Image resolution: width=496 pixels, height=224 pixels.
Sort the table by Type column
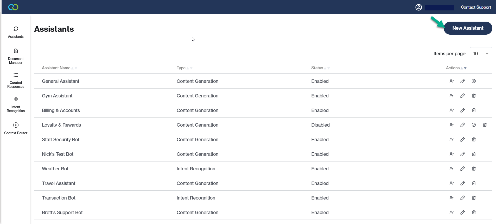pyautogui.click(x=181, y=68)
